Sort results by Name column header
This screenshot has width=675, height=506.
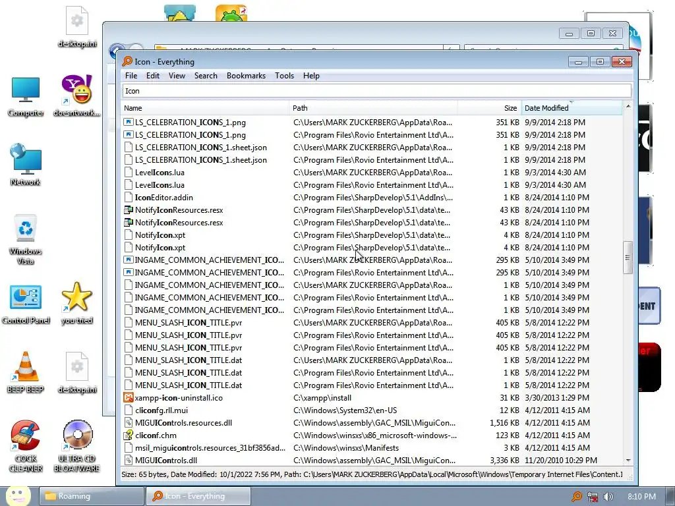pyautogui.click(x=205, y=108)
